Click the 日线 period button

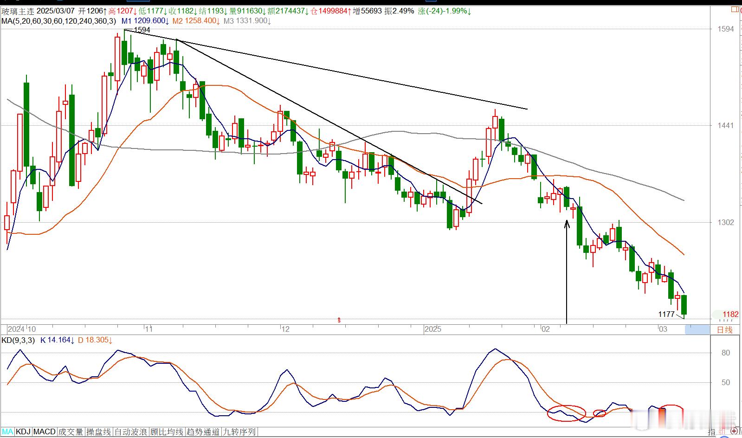(725, 330)
